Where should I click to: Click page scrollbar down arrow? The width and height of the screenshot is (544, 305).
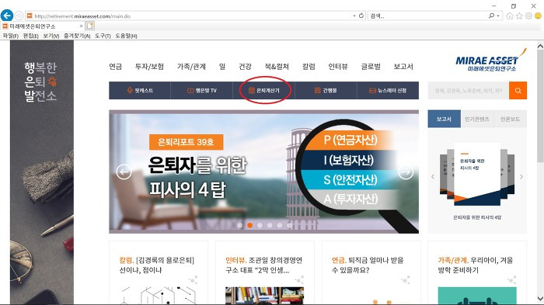(x=540, y=299)
